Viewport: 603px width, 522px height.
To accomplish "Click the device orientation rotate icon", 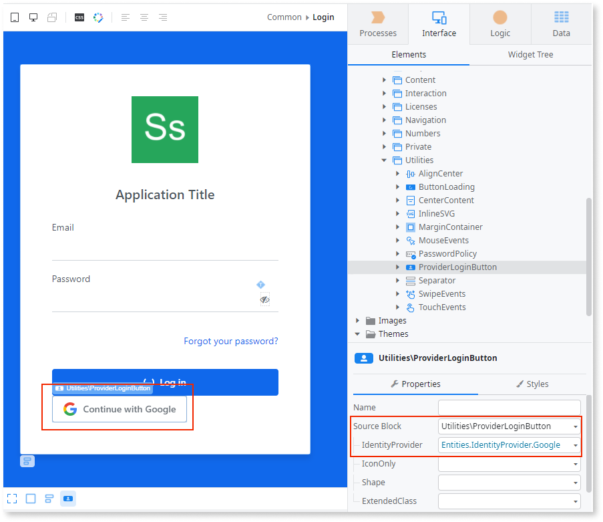I will [52, 17].
